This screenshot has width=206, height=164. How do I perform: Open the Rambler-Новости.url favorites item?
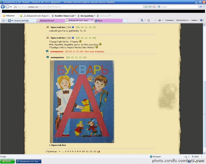pos(63,16)
